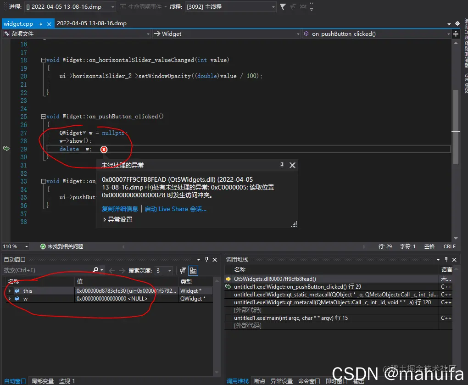This screenshot has width=468, height=385.
Task: Pin the unhandled exception popup
Action: coord(282,165)
